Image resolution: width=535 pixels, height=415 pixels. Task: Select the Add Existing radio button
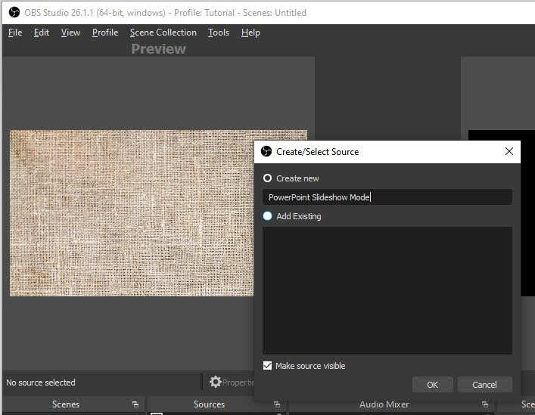(267, 216)
